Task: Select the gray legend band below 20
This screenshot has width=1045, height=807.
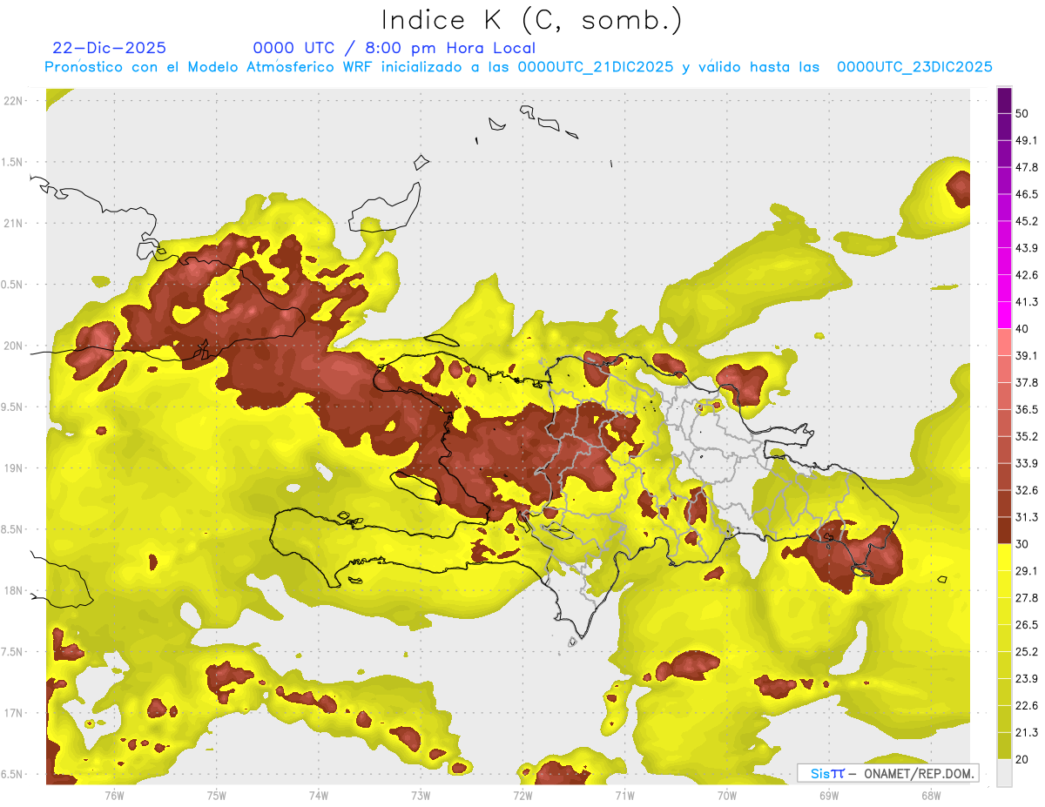Action: pyautogui.click(x=1005, y=773)
